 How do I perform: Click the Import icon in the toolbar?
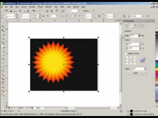coord(47,11)
